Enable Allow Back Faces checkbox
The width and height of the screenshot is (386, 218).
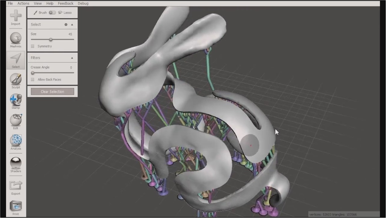(x=33, y=80)
